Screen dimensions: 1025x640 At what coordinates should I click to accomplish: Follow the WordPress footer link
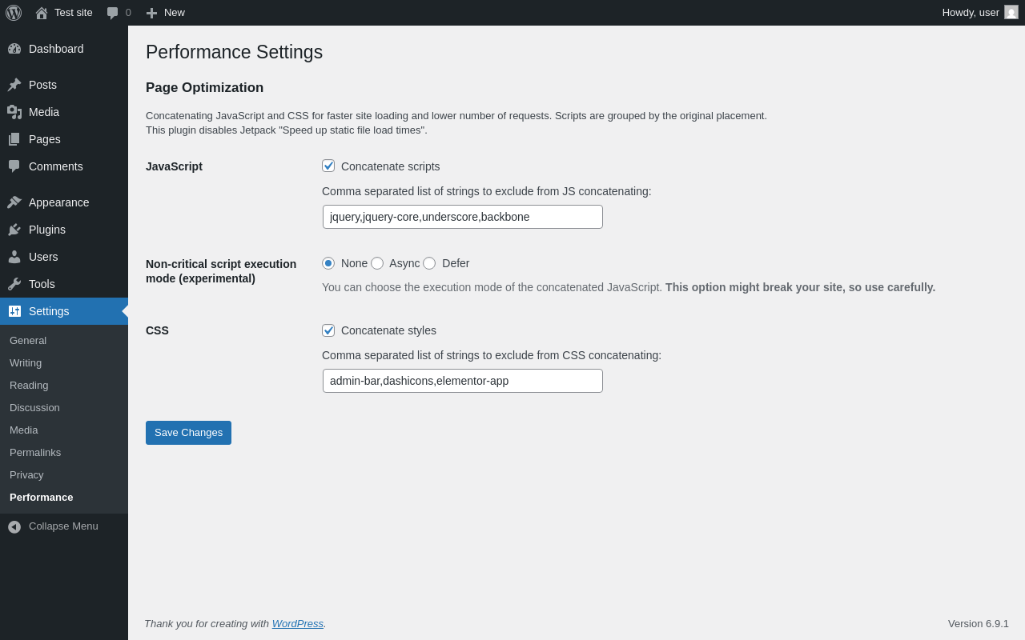297,623
